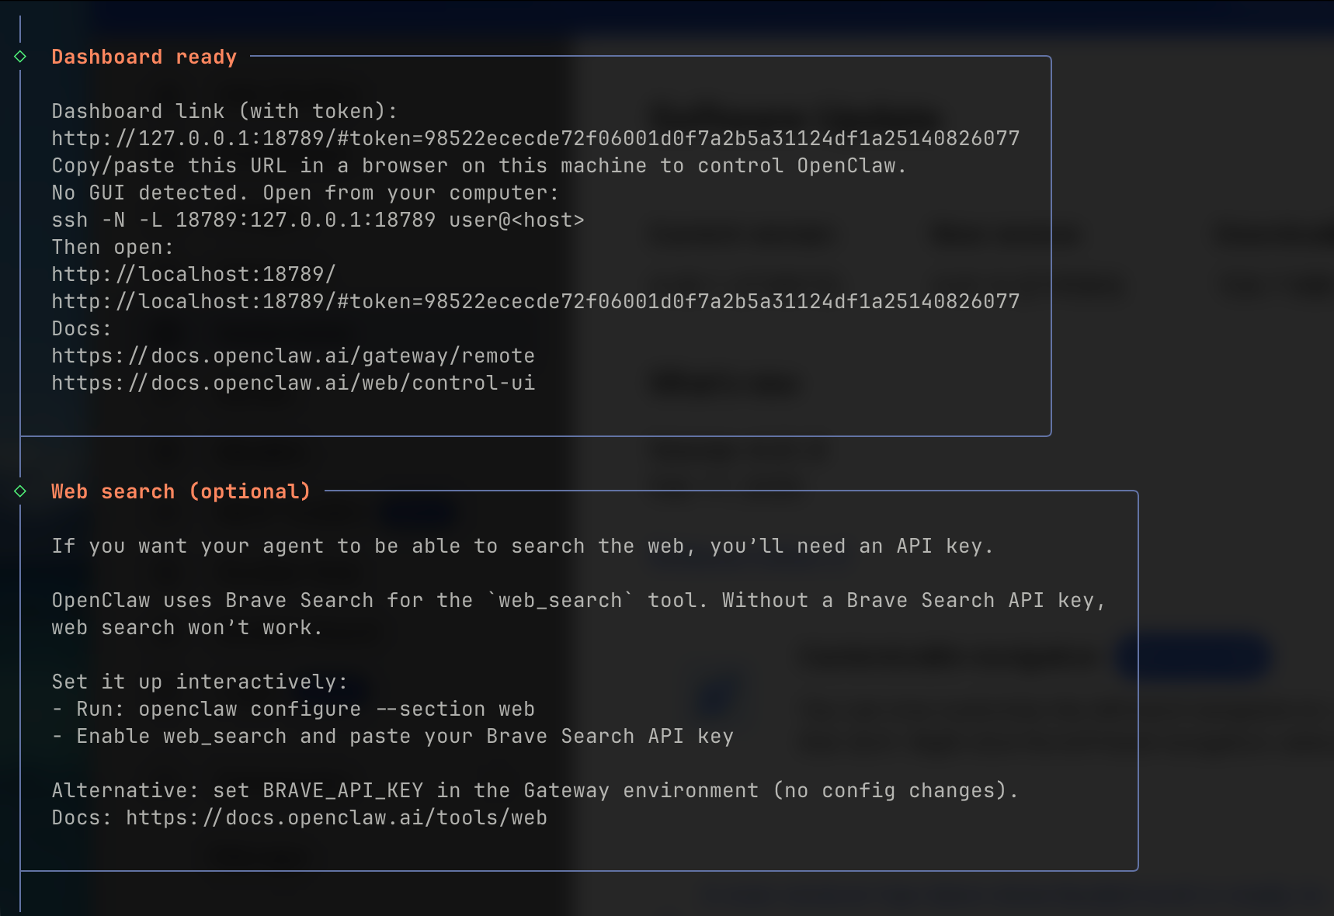Image resolution: width=1334 pixels, height=916 pixels.
Task: Open the gateway/remote docs link
Action: [x=293, y=356]
